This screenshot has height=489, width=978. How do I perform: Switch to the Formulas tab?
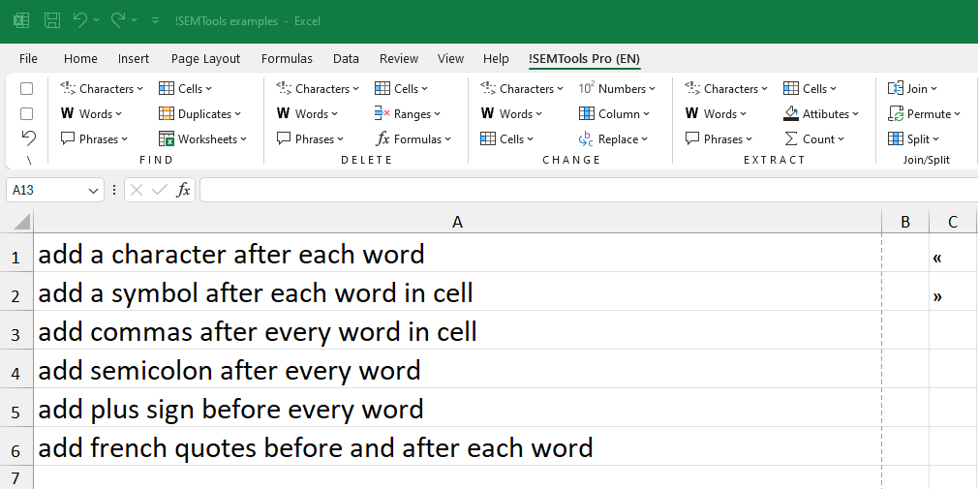pyautogui.click(x=287, y=59)
